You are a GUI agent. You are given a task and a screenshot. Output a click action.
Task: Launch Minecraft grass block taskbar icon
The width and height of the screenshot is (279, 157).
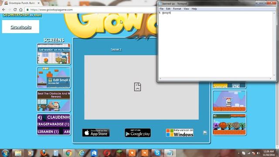(119, 153)
